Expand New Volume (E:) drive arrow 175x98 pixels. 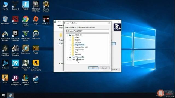(68, 57)
